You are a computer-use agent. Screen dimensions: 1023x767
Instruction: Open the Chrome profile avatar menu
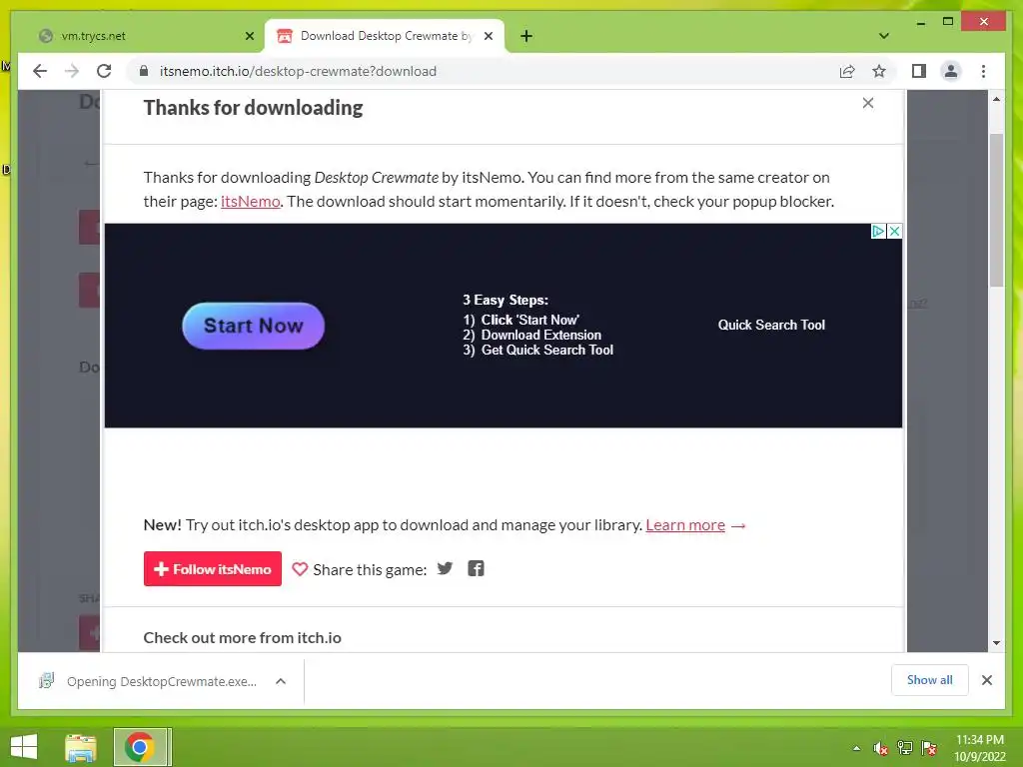951,71
